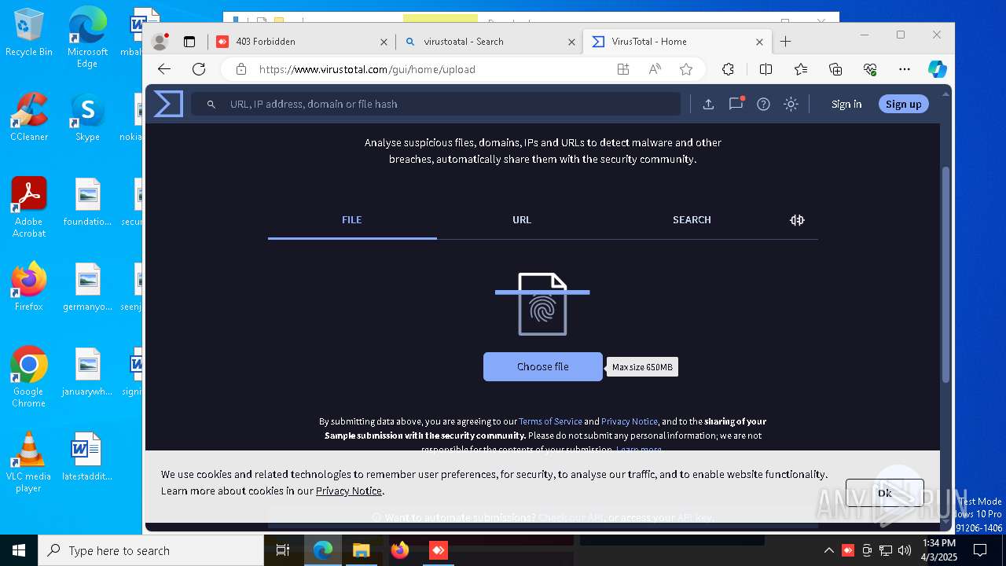Click the VirusTotal search input field
1006x566 pixels.
(436, 104)
